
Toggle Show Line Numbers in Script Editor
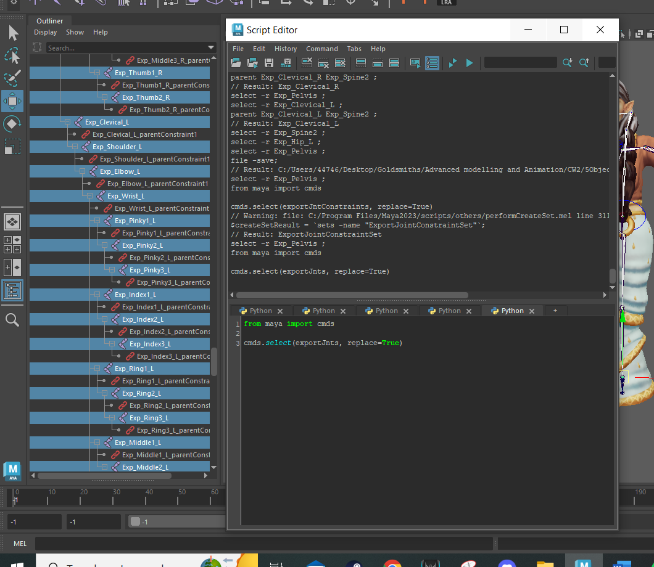tap(432, 63)
